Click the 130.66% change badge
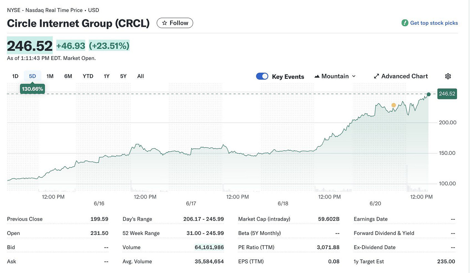Viewport: 470px width, 273px height. 32,89
